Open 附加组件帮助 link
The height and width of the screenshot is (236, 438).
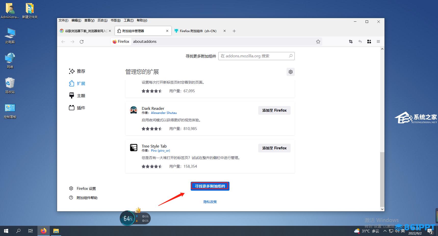pos(83,198)
